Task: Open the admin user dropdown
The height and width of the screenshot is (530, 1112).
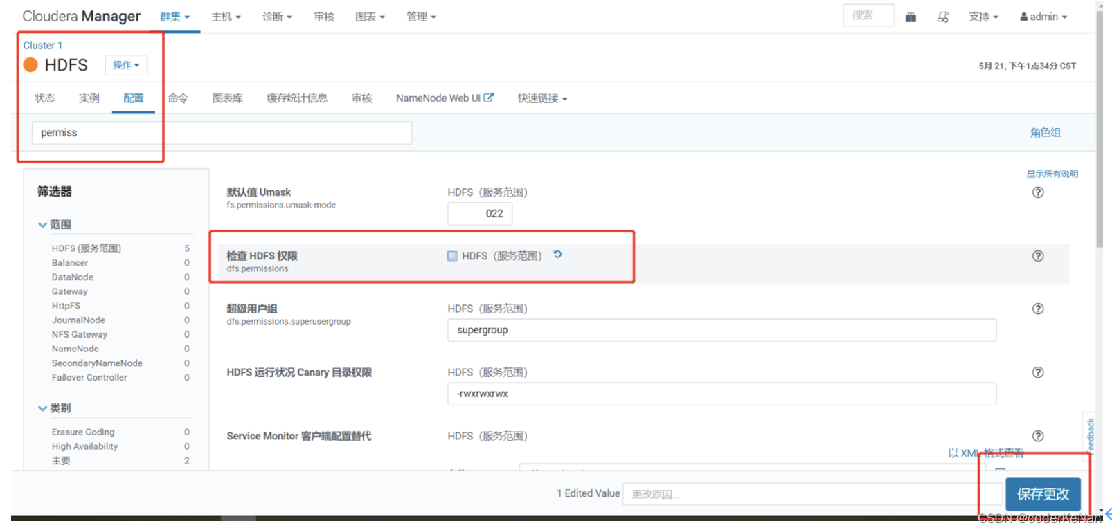Action: pyautogui.click(x=1043, y=17)
